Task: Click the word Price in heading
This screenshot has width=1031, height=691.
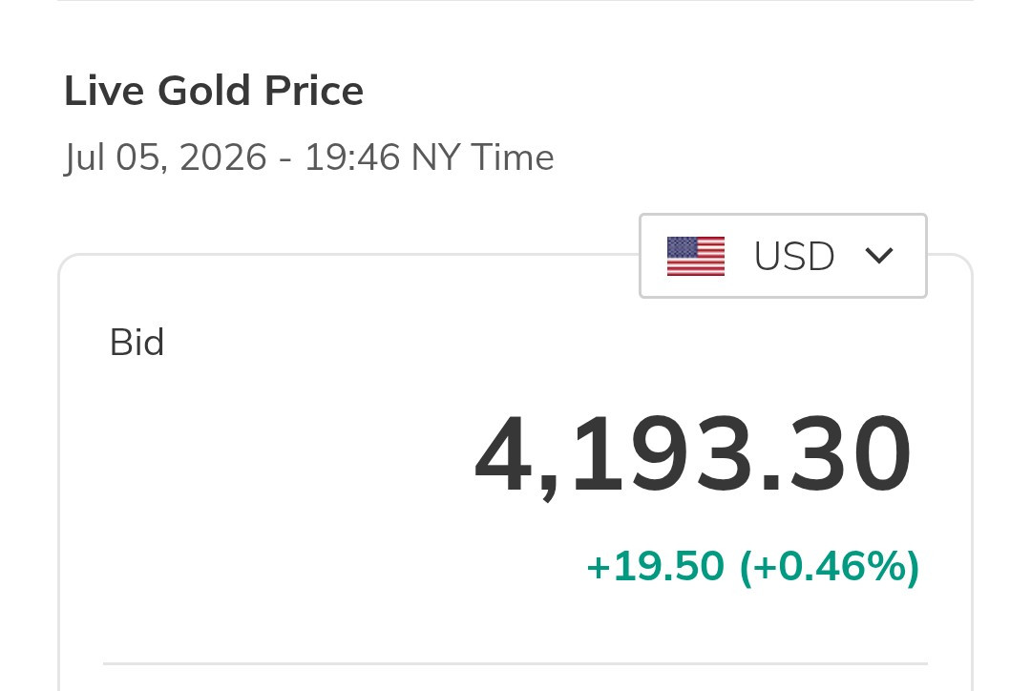Action: pyautogui.click(x=314, y=91)
